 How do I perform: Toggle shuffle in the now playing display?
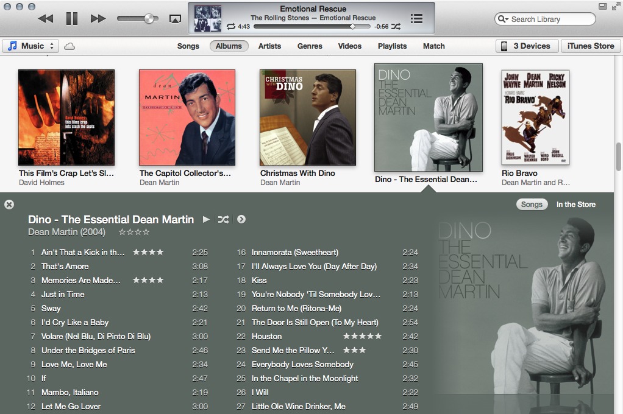click(396, 27)
